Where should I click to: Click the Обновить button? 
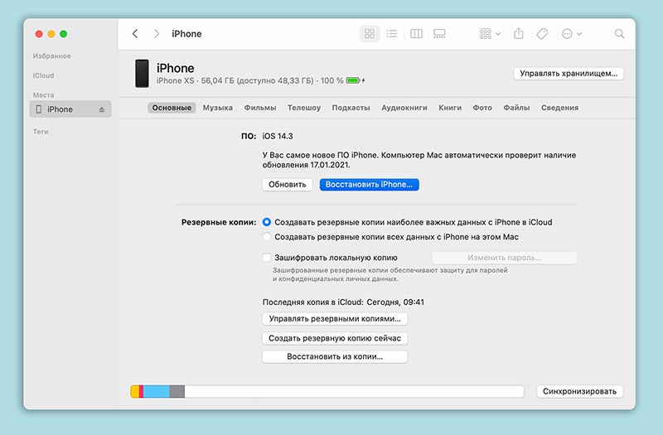(287, 185)
